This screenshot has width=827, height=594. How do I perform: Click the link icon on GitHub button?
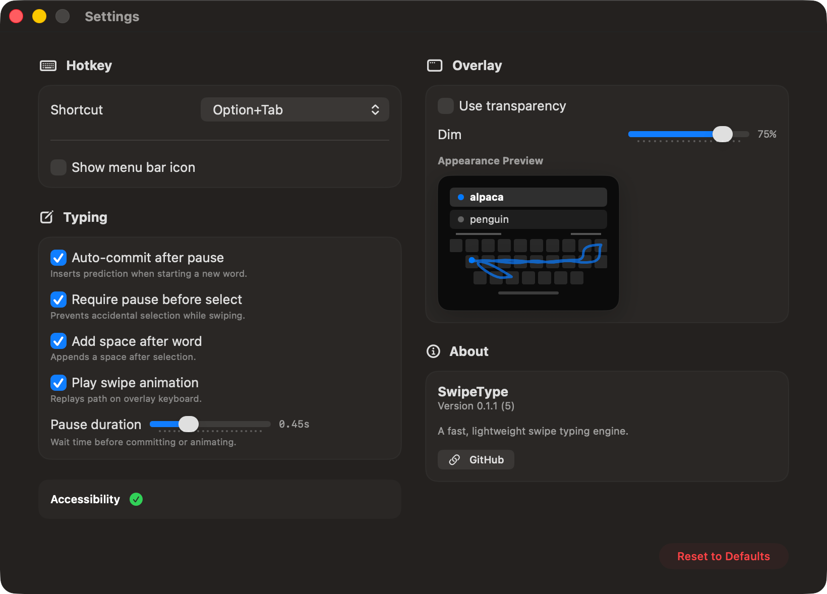pyautogui.click(x=455, y=460)
